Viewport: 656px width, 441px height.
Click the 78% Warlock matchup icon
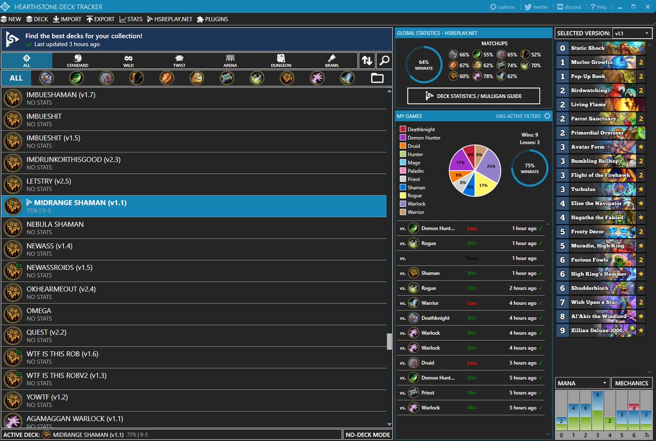click(x=476, y=77)
